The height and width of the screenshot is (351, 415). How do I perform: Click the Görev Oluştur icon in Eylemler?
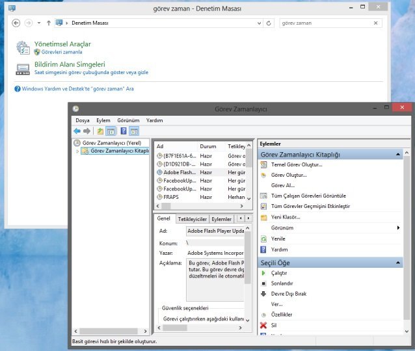click(x=263, y=175)
